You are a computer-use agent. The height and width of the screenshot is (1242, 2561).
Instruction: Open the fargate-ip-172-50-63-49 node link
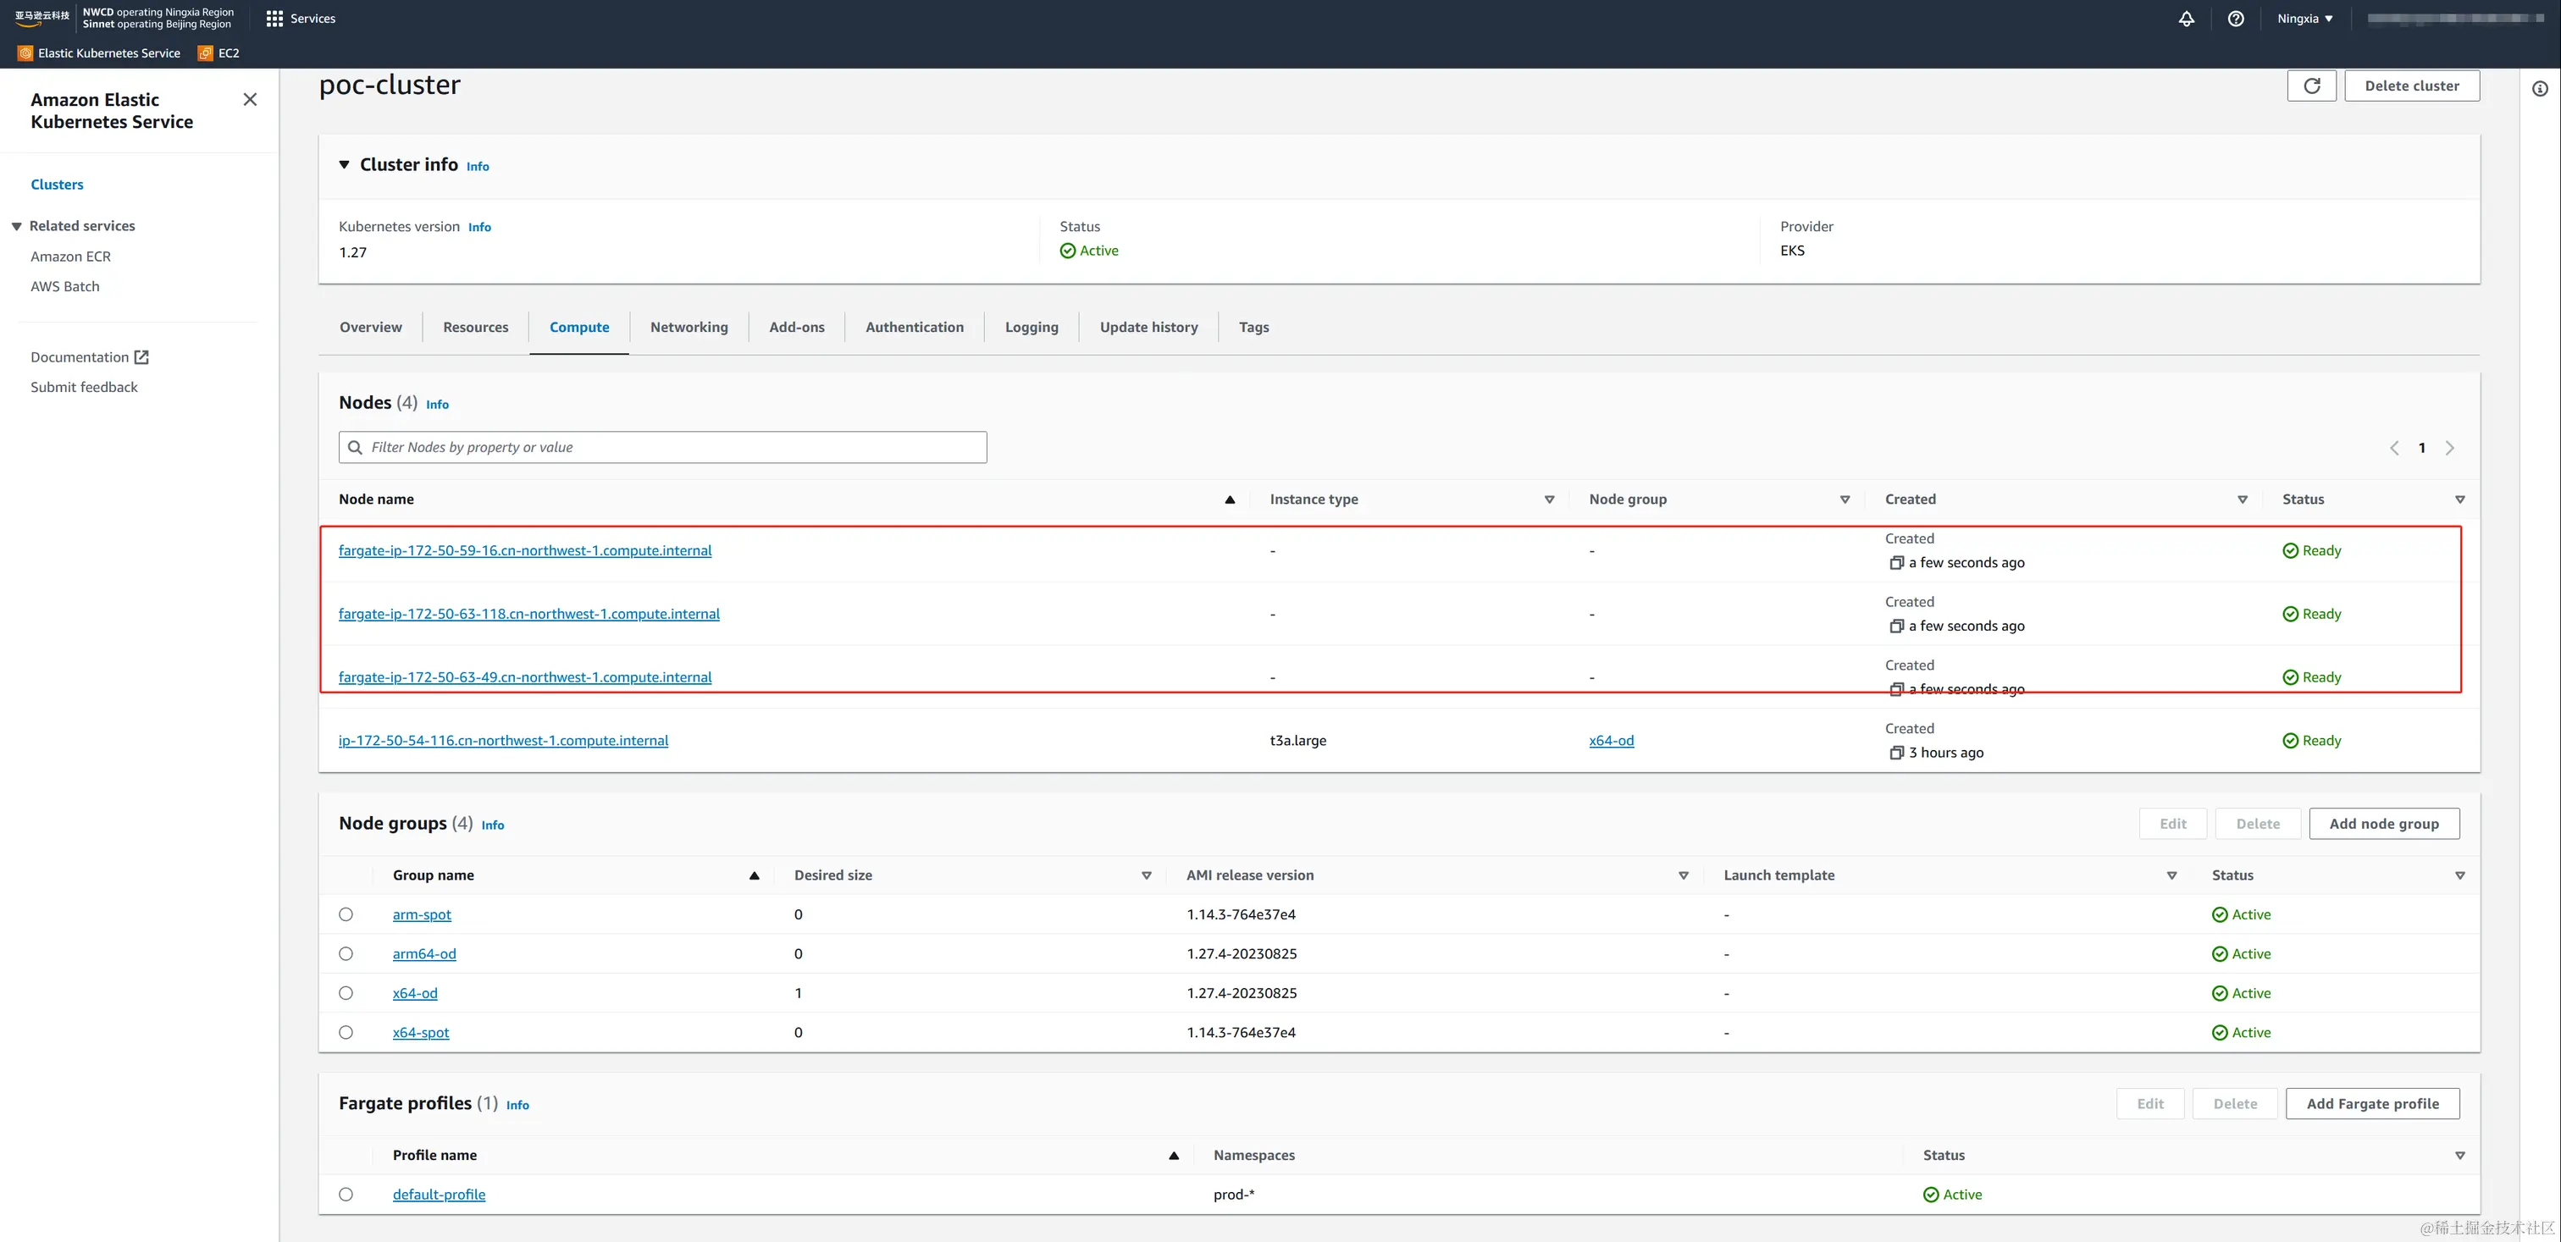point(525,677)
